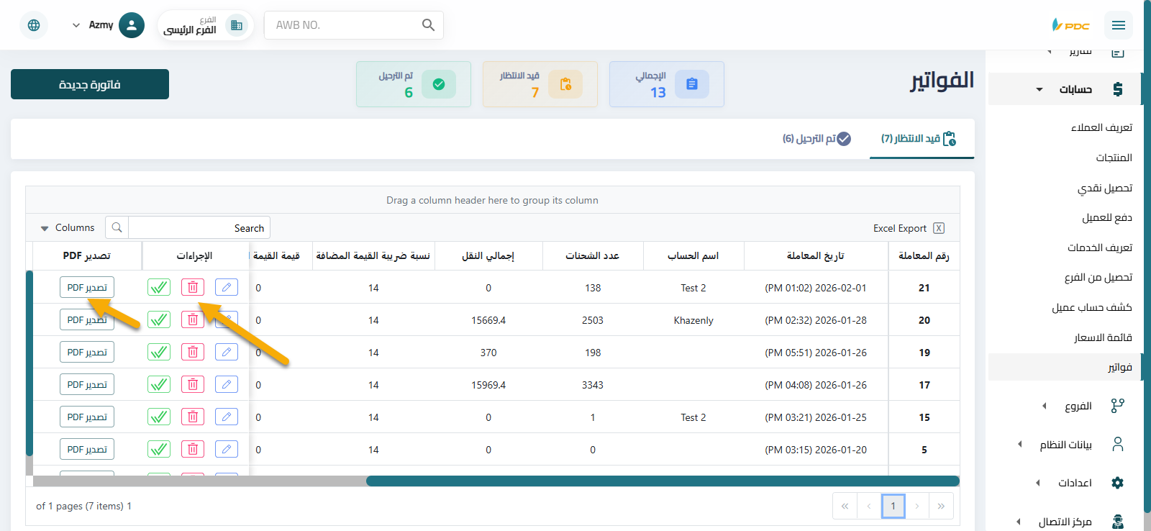
Task: Click the settings gear icon in sidebar
Action: point(1117,483)
